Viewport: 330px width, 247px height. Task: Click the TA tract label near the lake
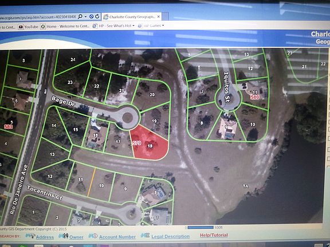click(x=245, y=186)
